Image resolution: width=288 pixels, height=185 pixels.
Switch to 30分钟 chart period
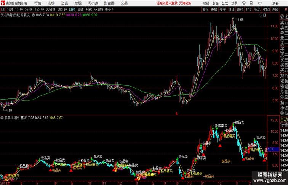(x=51, y=9)
